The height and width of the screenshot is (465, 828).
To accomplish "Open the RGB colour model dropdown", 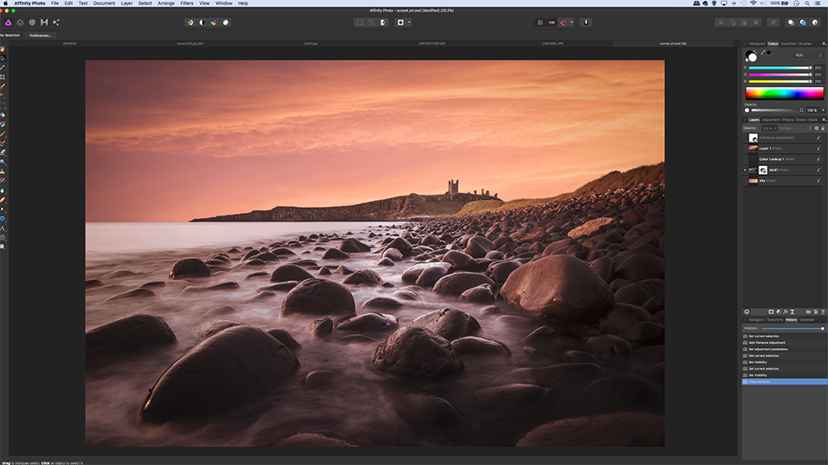I will tap(808, 55).
